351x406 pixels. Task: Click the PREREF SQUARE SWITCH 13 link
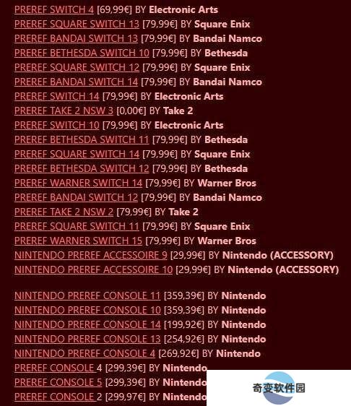pyautogui.click(x=77, y=25)
